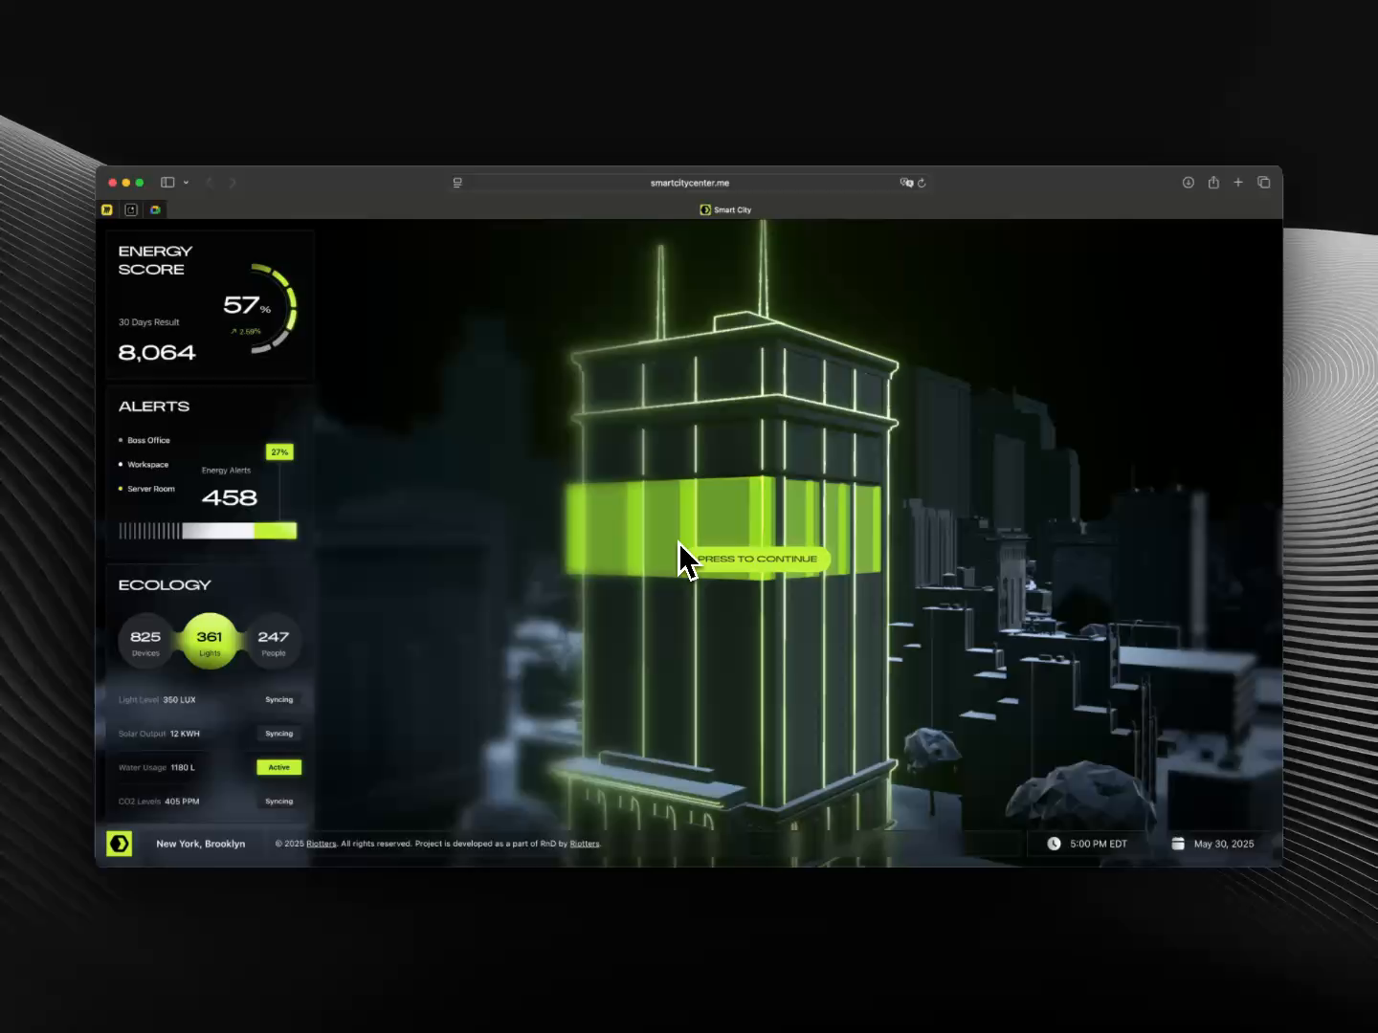Select the Lights circle showing 361
Viewport: 1378px width, 1033px height.
[x=210, y=641]
